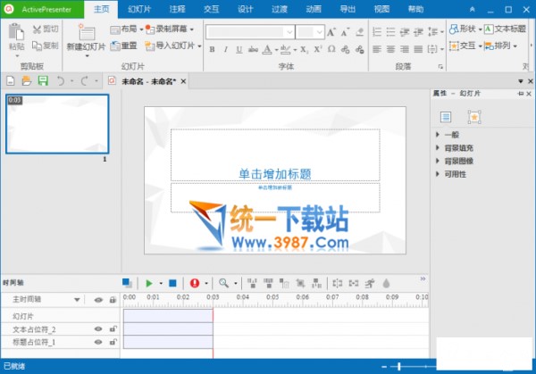The image size is (536, 374).
Task: Expand the 背景图像 section
Action: tap(437, 161)
